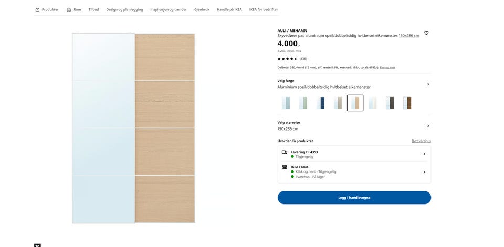Screen dimensions: 504x247
Task: Click the star rating icons
Action: pos(288,59)
